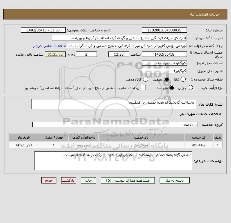The width and height of the screenshot is (231, 223).
Task: Click the کد خدمت column header
Action: pyautogui.click(x=199, y=138)
